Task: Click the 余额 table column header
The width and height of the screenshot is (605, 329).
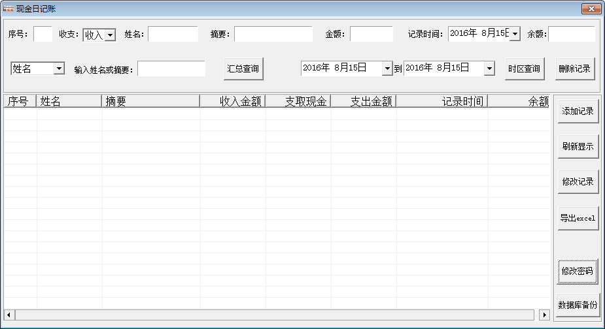Action: pos(519,101)
